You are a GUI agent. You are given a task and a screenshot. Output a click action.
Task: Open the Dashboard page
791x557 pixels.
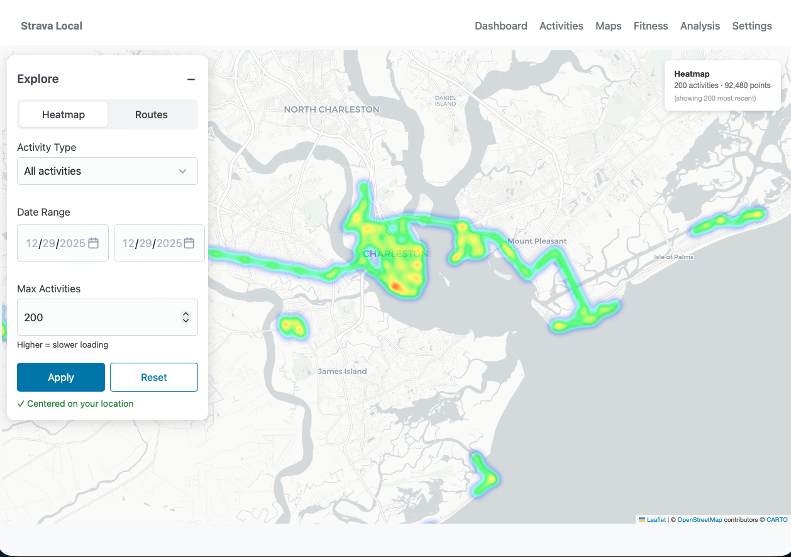[x=501, y=26]
